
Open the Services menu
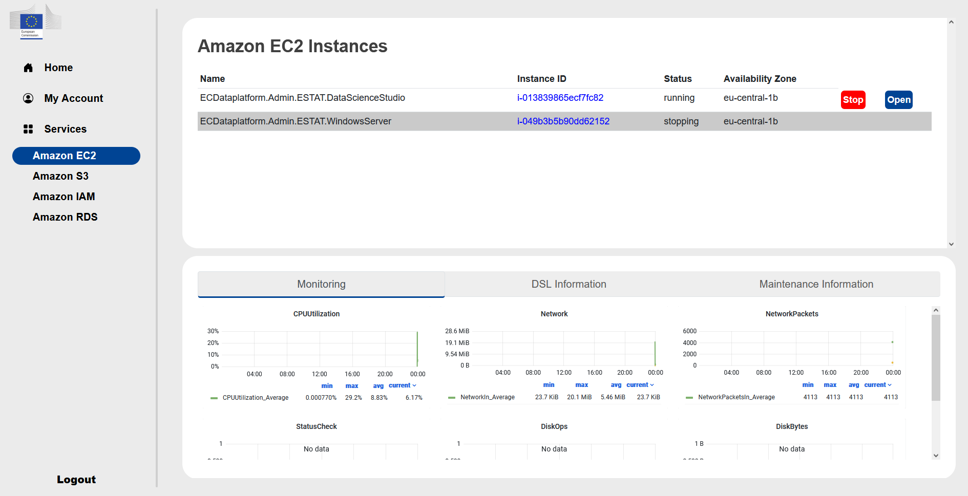[66, 129]
